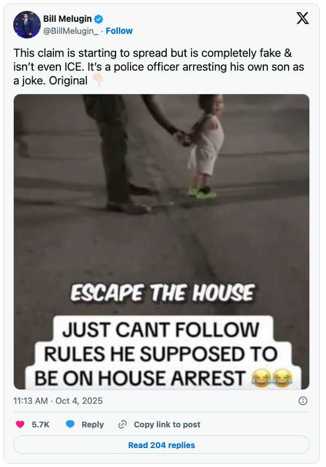Image resolution: width=326 pixels, height=467 pixels.
Task: Click the chain link copy icon
Action: pos(122,424)
